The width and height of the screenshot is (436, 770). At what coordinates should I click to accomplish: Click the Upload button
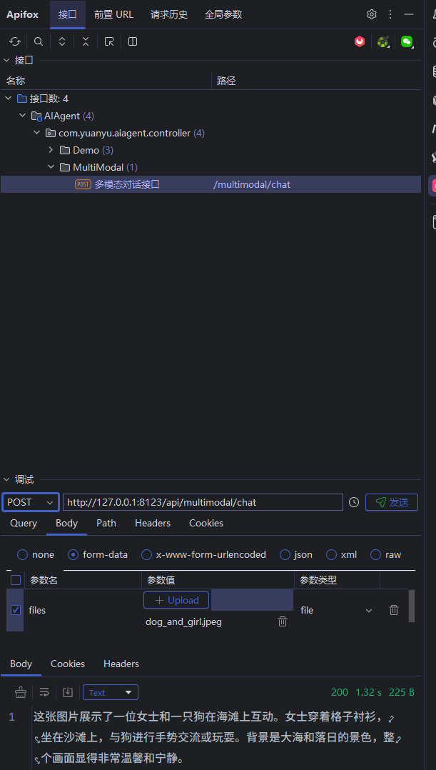click(x=176, y=600)
